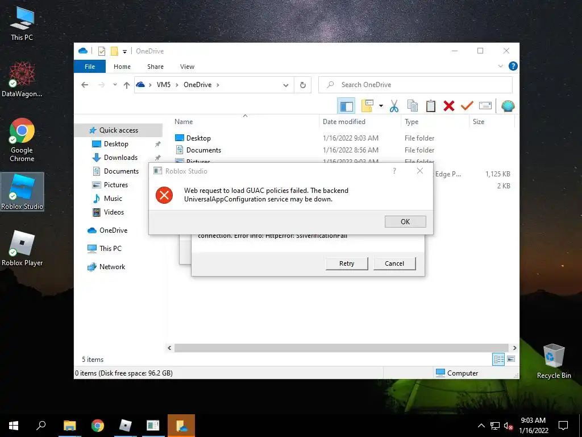This screenshot has height=437, width=582.
Task: Select the Documents folder in file list
Action: click(203, 150)
